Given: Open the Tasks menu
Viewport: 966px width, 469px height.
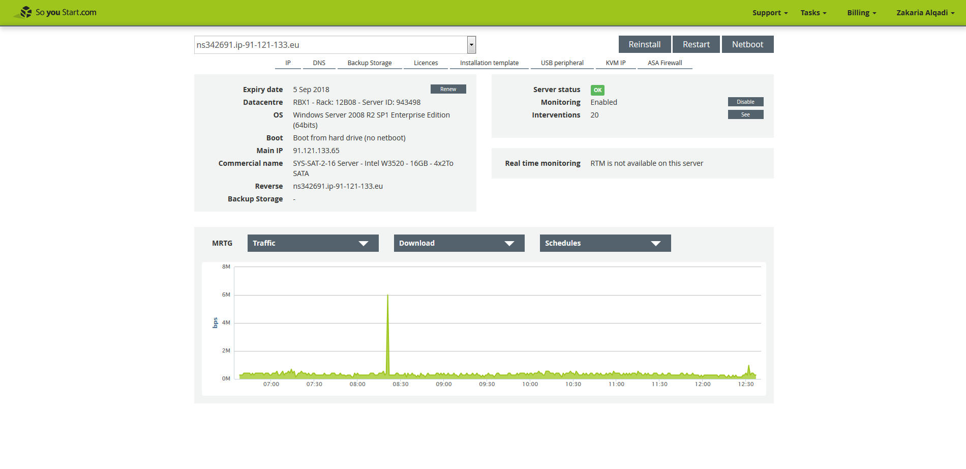Looking at the screenshot, I should (813, 13).
